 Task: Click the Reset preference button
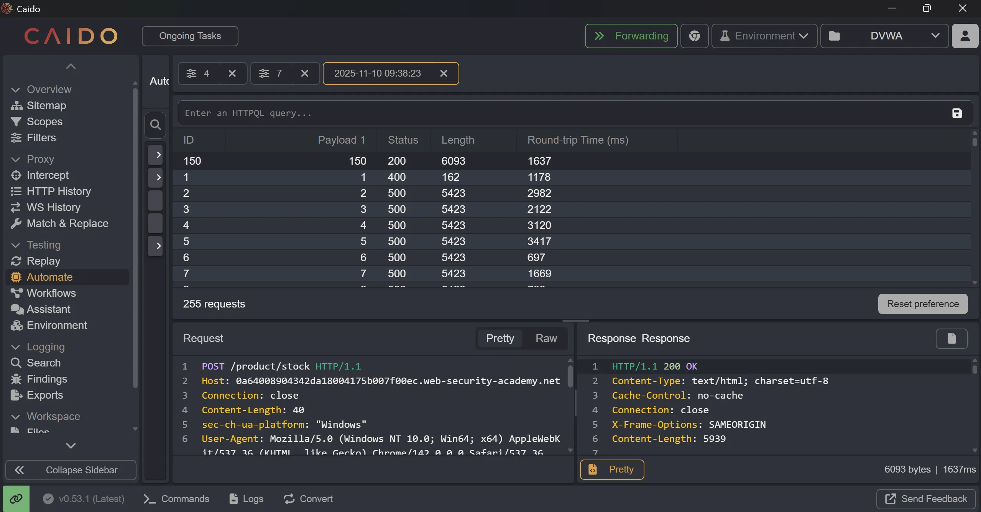[x=923, y=304]
